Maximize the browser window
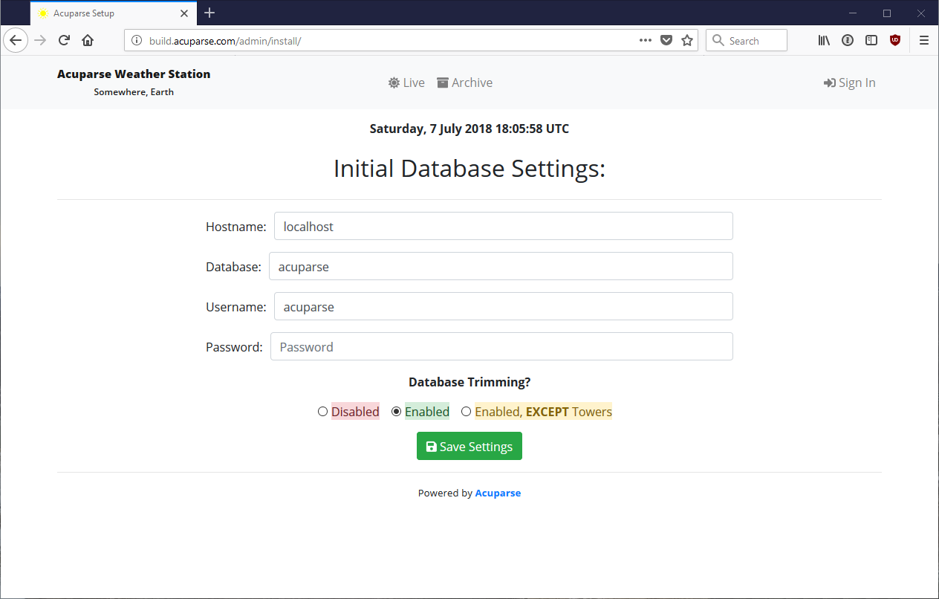The height and width of the screenshot is (599, 939). click(x=887, y=13)
